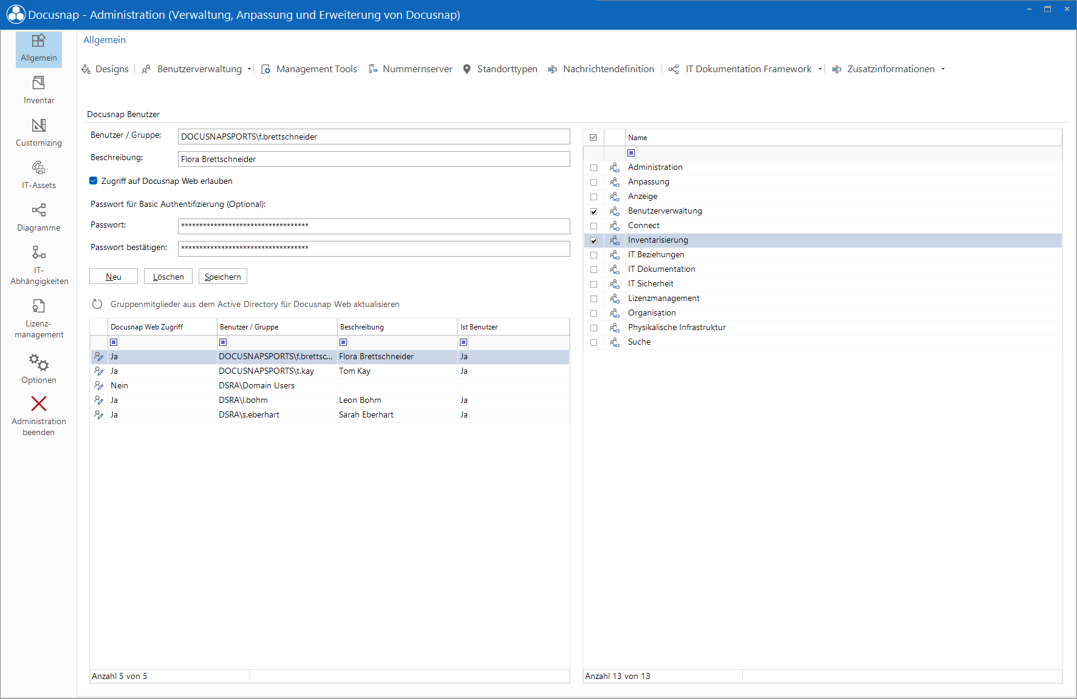Click the Standorttypen pin icon
1077x699 pixels.
(467, 69)
